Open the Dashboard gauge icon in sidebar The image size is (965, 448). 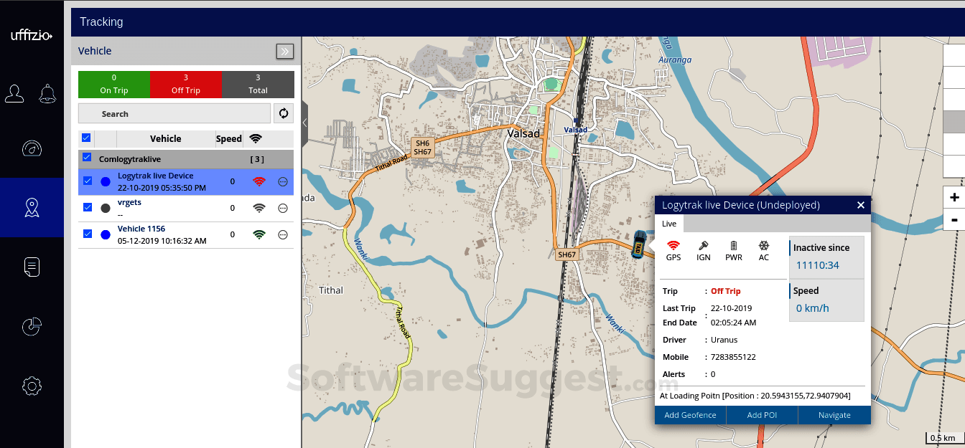(31, 148)
